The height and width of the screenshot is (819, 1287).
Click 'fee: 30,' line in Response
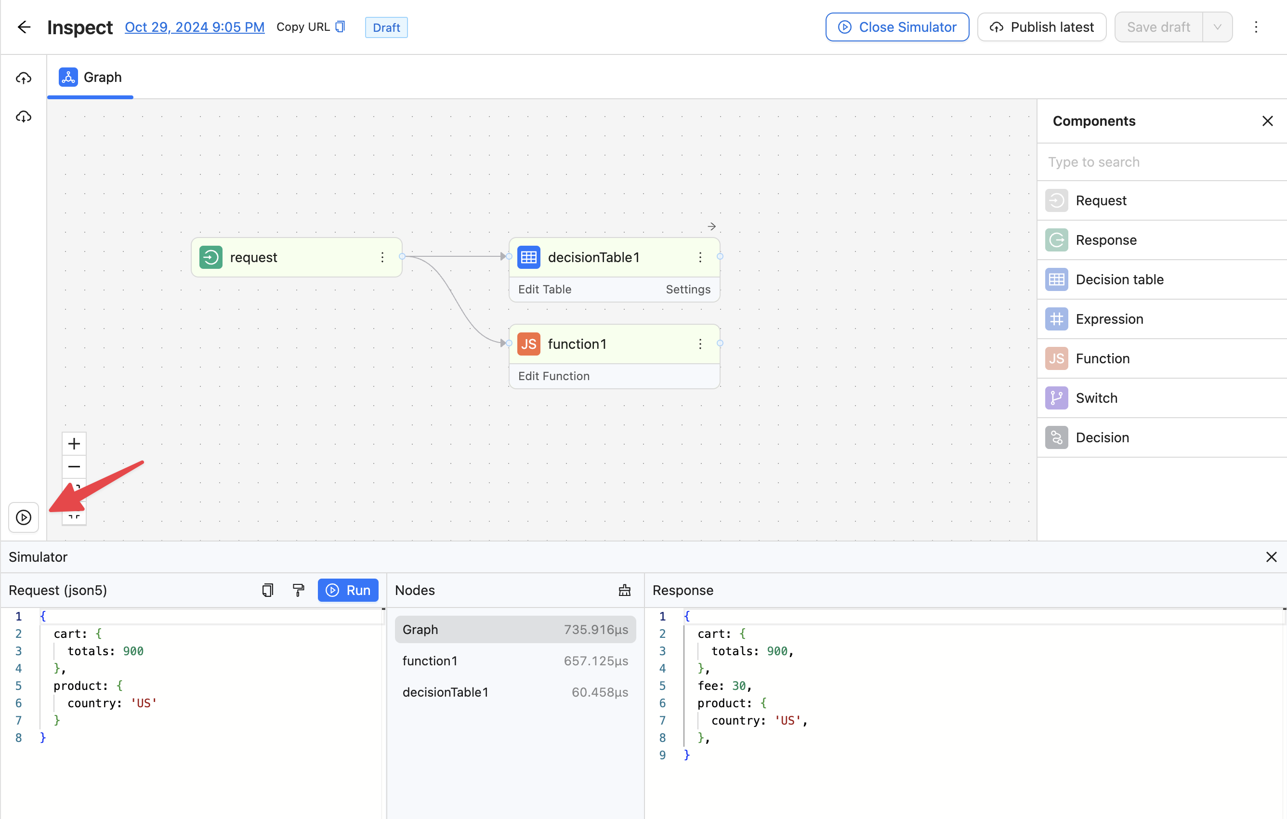coord(724,686)
